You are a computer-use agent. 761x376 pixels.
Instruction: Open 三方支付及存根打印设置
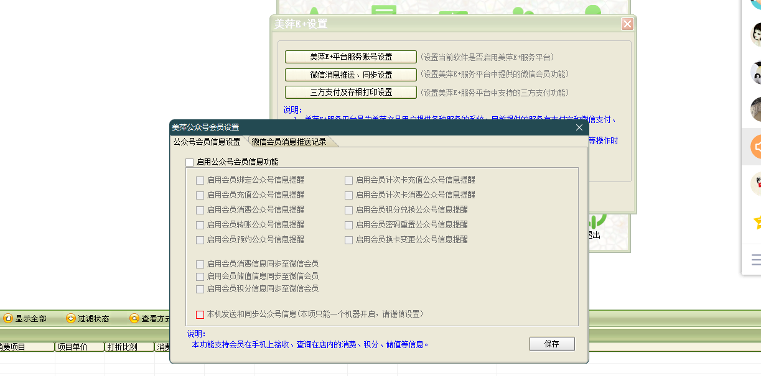[x=350, y=93]
